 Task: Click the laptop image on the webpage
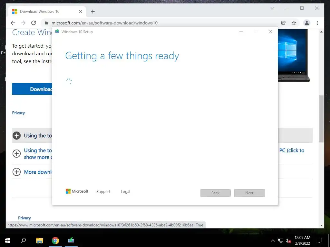tap(294, 55)
